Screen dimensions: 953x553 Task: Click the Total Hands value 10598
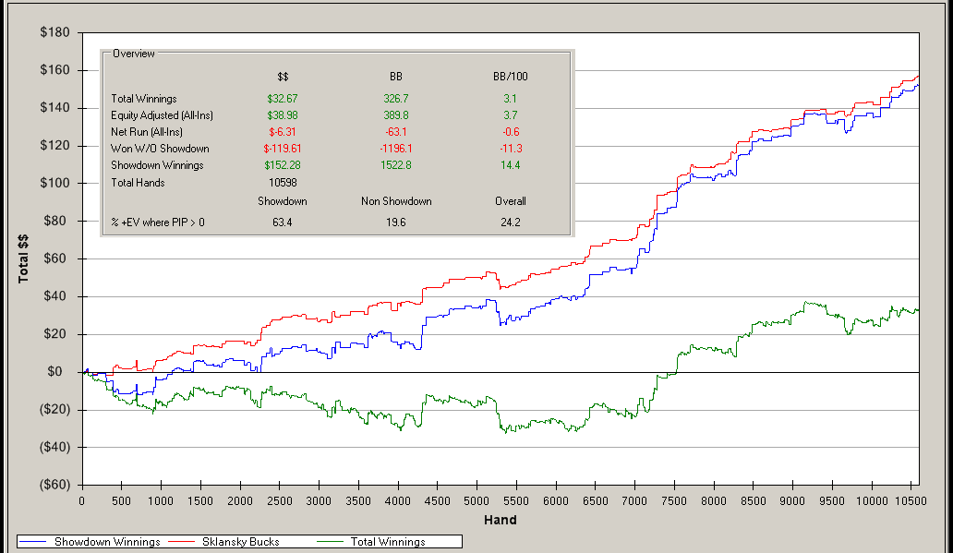(x=283, y=183)
